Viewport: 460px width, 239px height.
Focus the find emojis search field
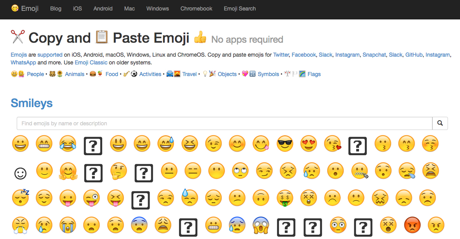(x=224, y=123)
